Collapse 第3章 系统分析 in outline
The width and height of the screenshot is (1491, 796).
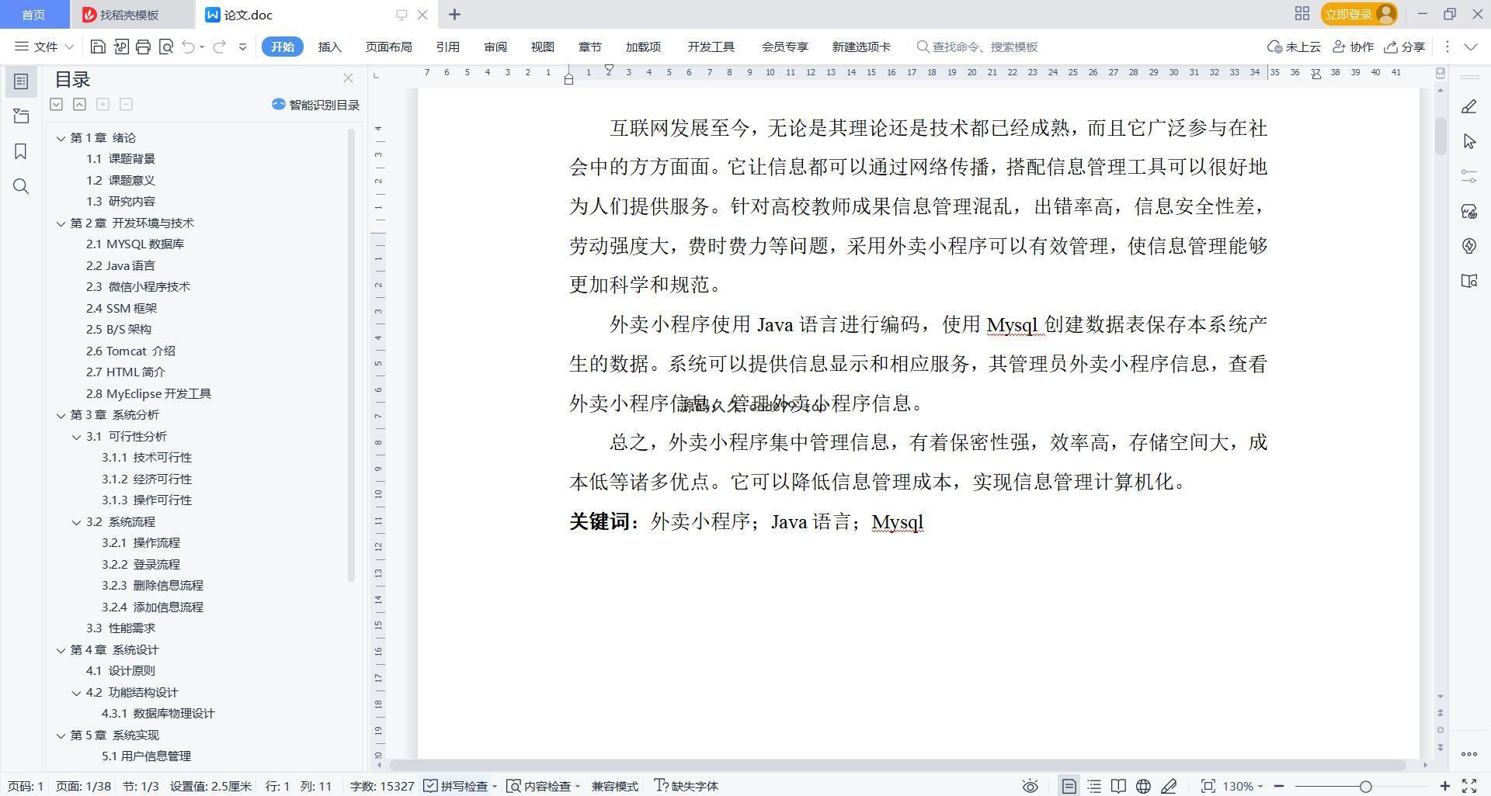[x=61, y=415]
